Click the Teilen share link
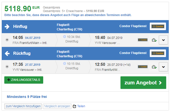Viewport: 171px width, 112px height. [79, 106]
